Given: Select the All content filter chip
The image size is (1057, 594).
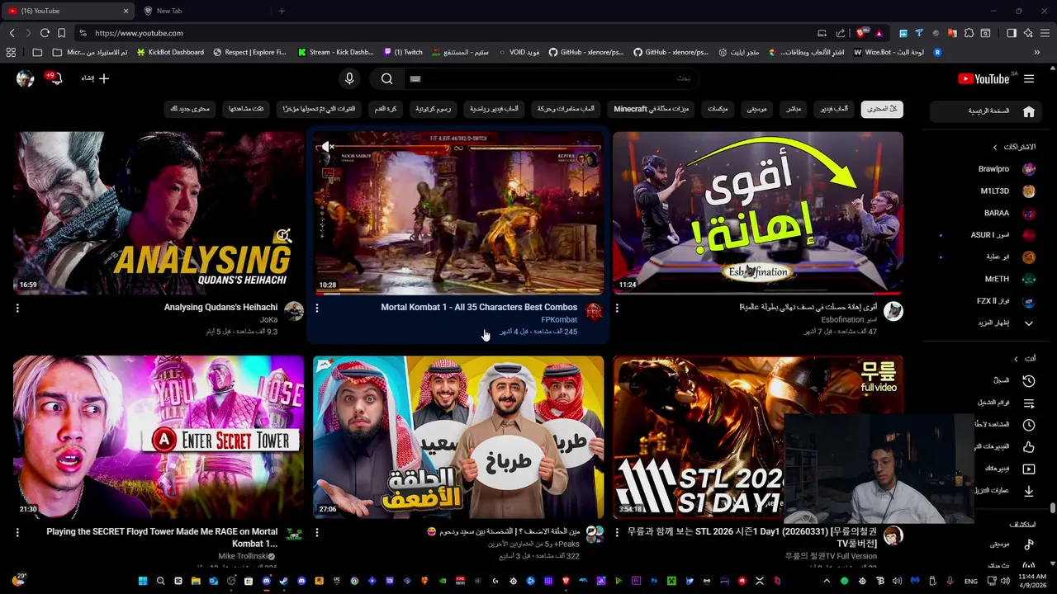Looking at the screenshot, I should pos(882,109).
